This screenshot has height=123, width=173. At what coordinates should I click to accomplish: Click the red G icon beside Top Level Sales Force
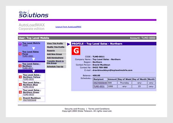20,54
